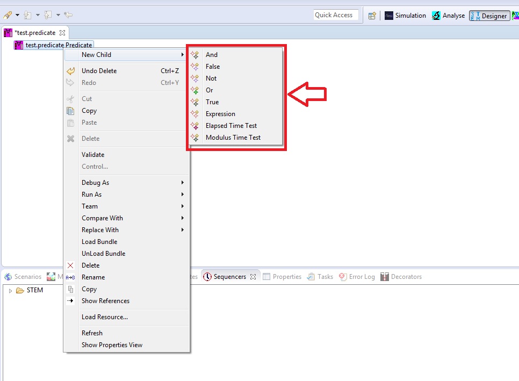Expand the Replace With submenu
Screen dimensions: 519x381
127,229
